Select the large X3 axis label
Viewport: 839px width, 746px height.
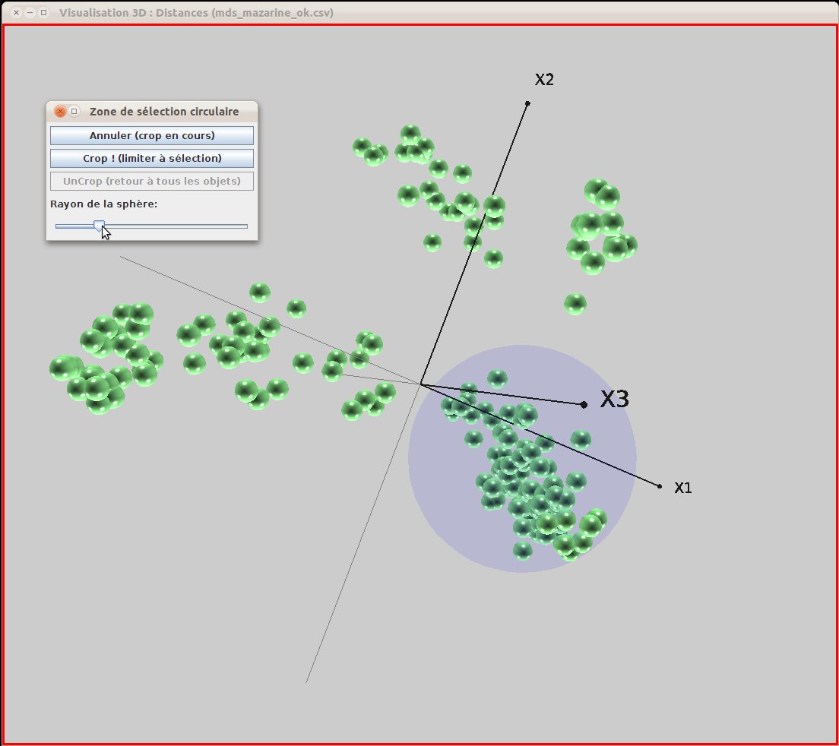coord(615,400)
